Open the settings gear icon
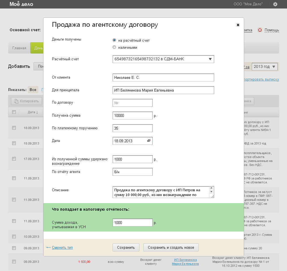Screen dimensions: 287x271 (x=275, y=4)
